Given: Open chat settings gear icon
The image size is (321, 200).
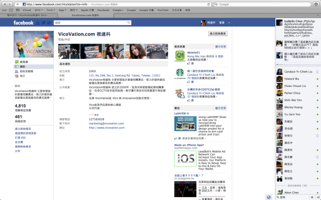Looking at the screenshot, I should tap(312, 197).
